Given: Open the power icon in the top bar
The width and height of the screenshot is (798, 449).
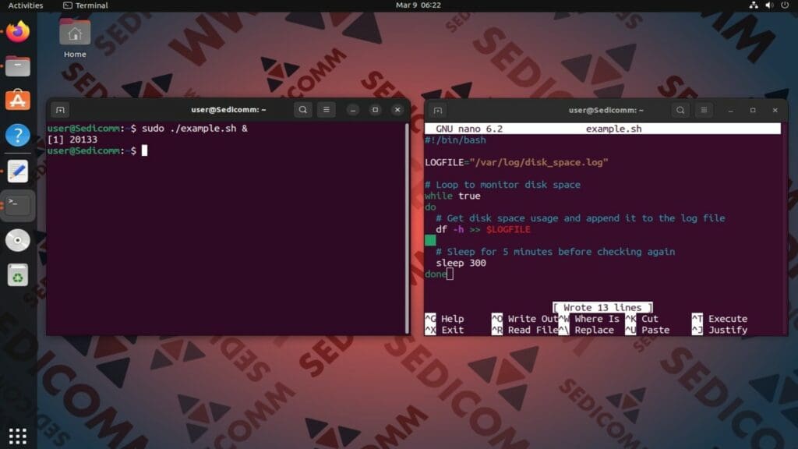Looking at the screenshot, I should (x=785, y=5).
